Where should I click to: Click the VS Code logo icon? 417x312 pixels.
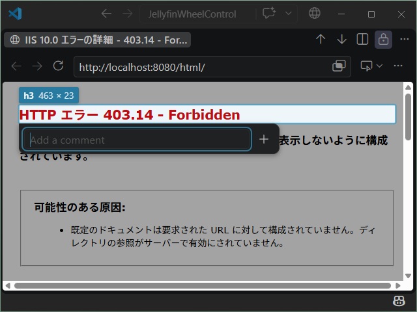tap(15, 14)
